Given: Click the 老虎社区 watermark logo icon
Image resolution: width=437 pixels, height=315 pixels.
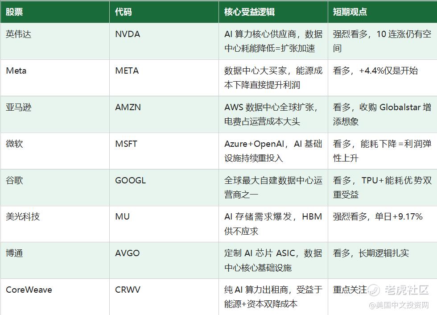Looking at the screenshot, I should click(x=374, y=290).
